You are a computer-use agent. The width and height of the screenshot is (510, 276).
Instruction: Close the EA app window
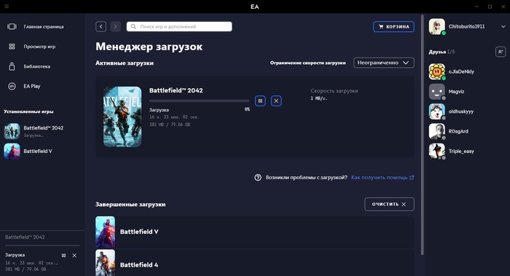coord(503,7)
